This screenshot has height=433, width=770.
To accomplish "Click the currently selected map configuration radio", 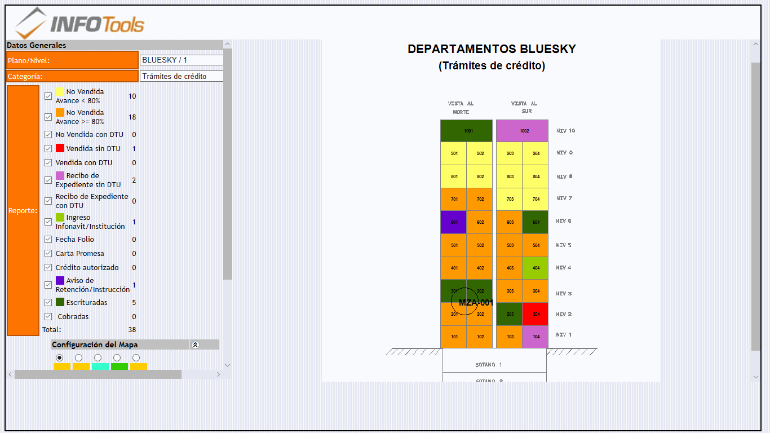I will 60,357.
